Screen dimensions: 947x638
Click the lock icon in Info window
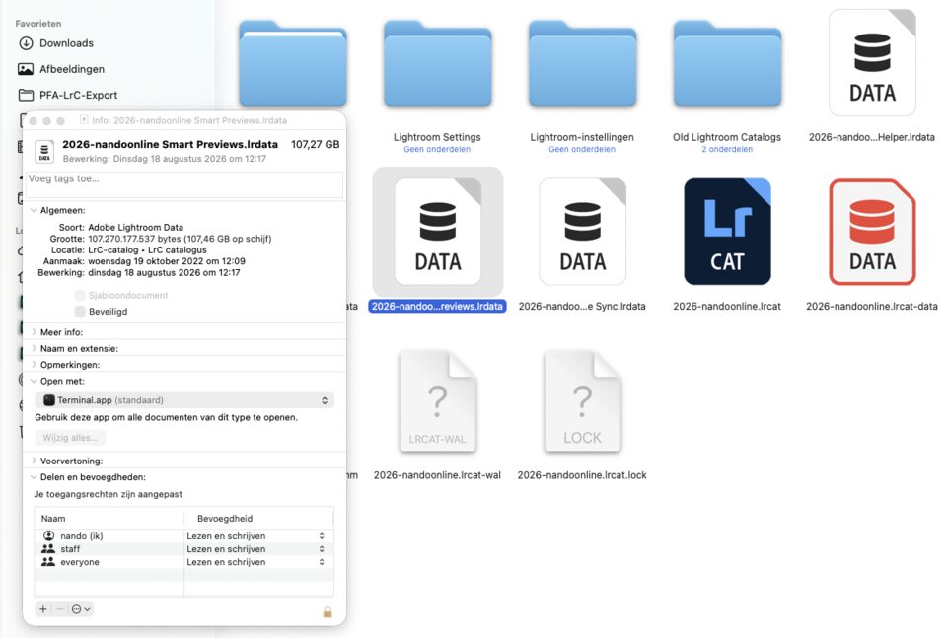328,612
